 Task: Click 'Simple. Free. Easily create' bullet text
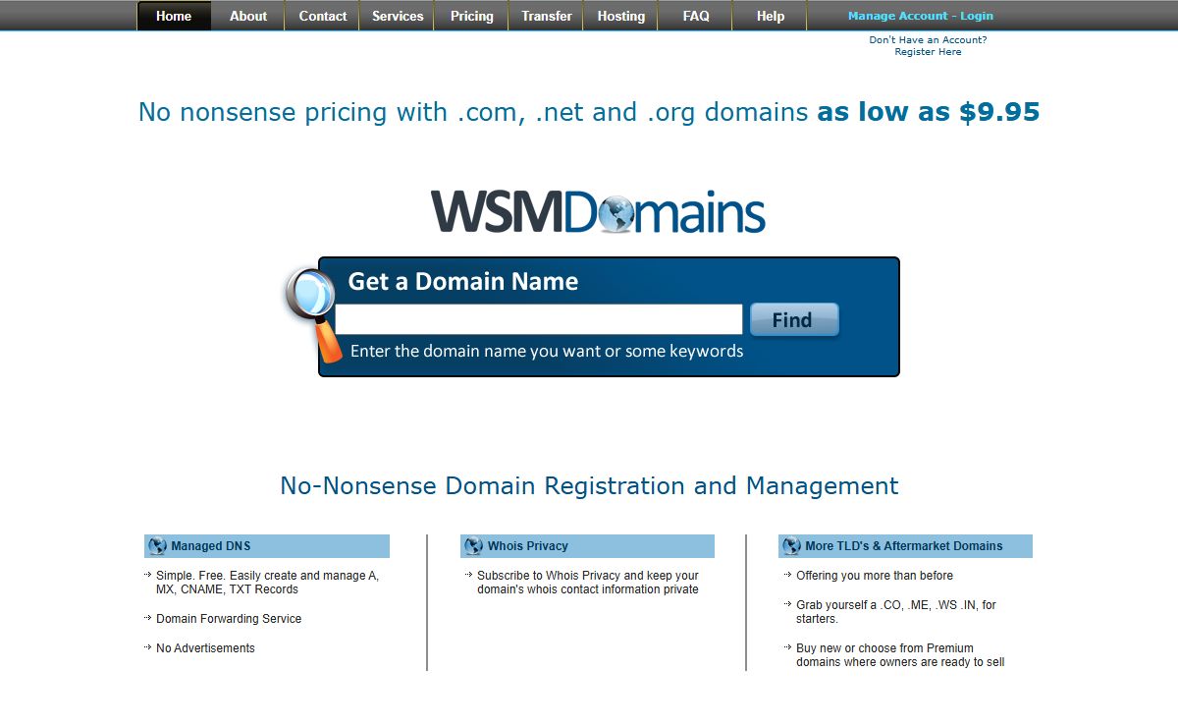[267, 583]
